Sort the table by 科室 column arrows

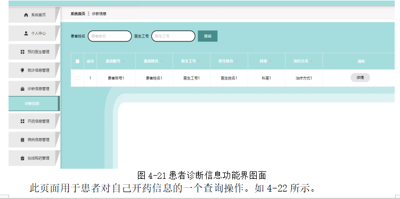[x=270, y=61]
